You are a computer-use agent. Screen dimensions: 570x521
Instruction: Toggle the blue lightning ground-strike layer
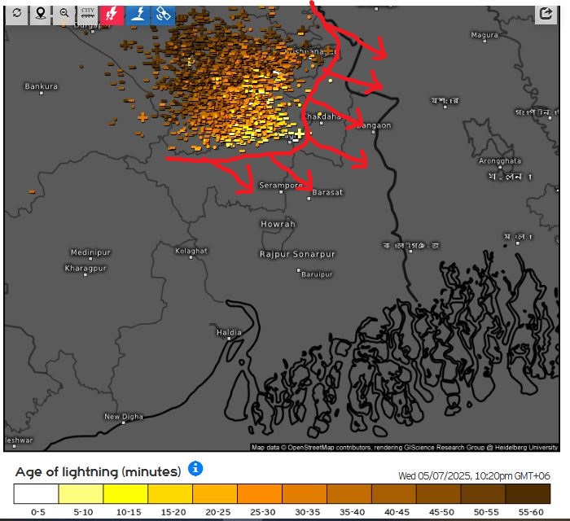coord(138,14)
